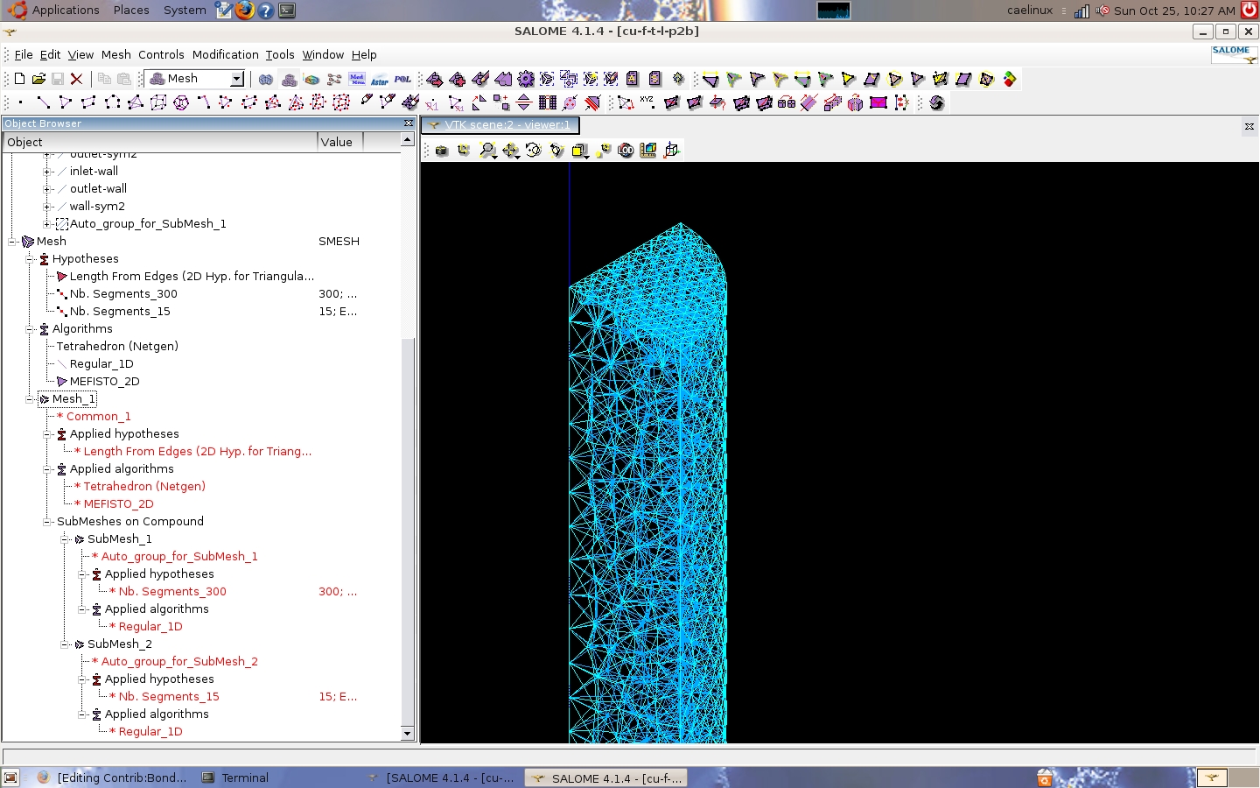The height and width of the screenshot is (788, 1260).
Task: Open the view orientation cube dropdown
Action: 586,156
